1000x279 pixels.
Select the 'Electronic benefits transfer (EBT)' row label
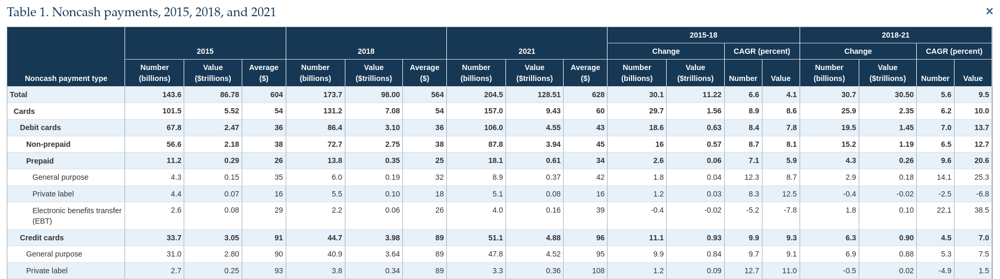[77, 216]
